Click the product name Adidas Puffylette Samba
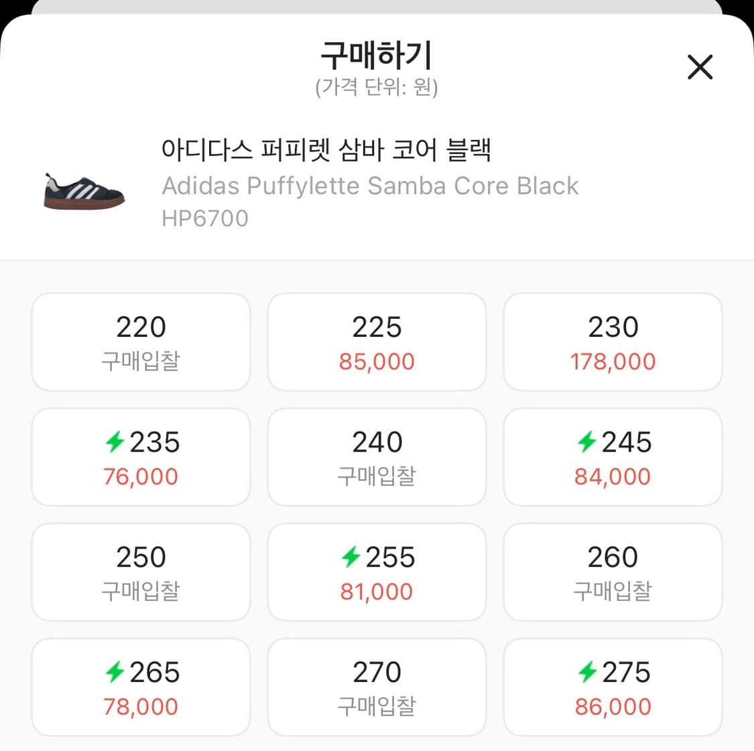Viewport: 754px width, 751px height. pos(370,186)
